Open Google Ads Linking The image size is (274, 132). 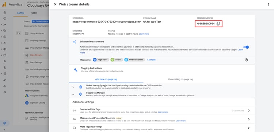point(39,96)
